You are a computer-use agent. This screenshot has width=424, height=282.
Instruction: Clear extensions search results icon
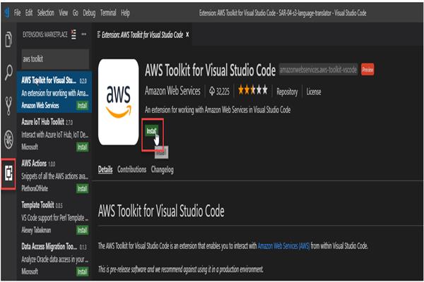72,35
